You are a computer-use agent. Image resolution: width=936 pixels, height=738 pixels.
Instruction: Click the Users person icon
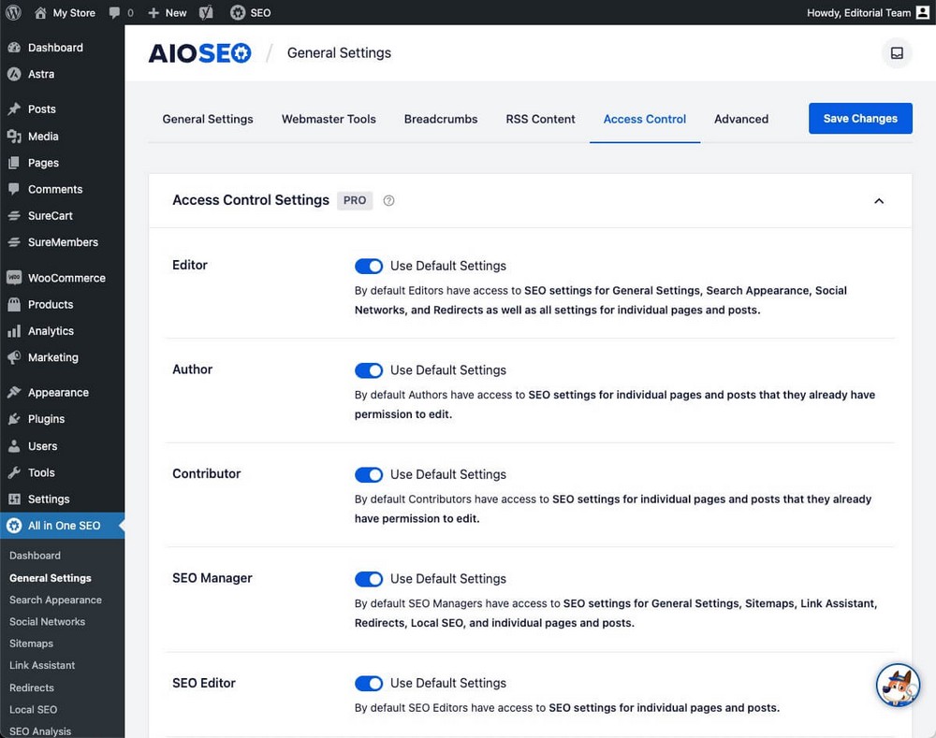tap(14, 445)
